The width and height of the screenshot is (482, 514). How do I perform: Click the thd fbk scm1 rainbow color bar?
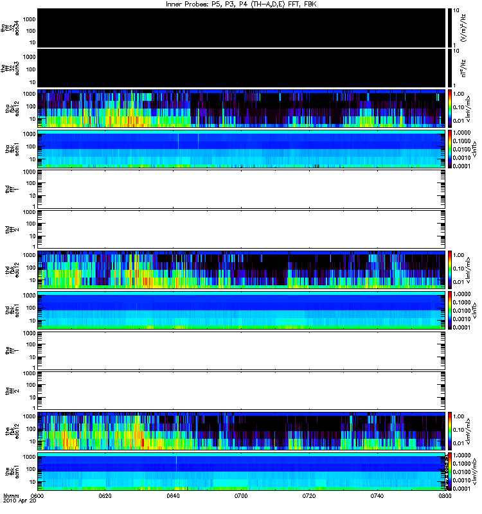point(449,310)
